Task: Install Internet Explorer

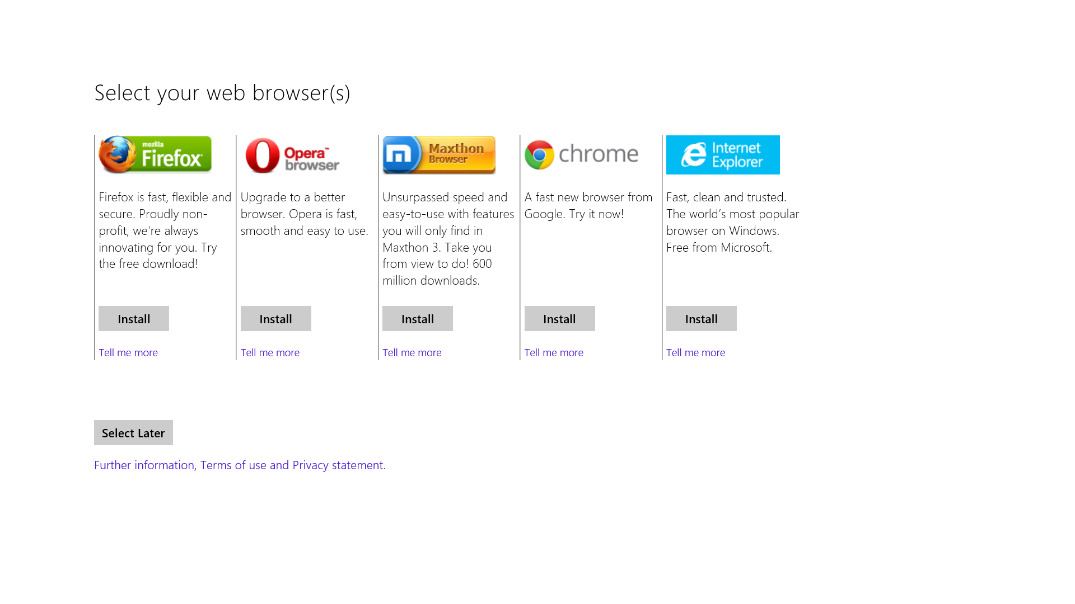Action: [x=702, y=319]
